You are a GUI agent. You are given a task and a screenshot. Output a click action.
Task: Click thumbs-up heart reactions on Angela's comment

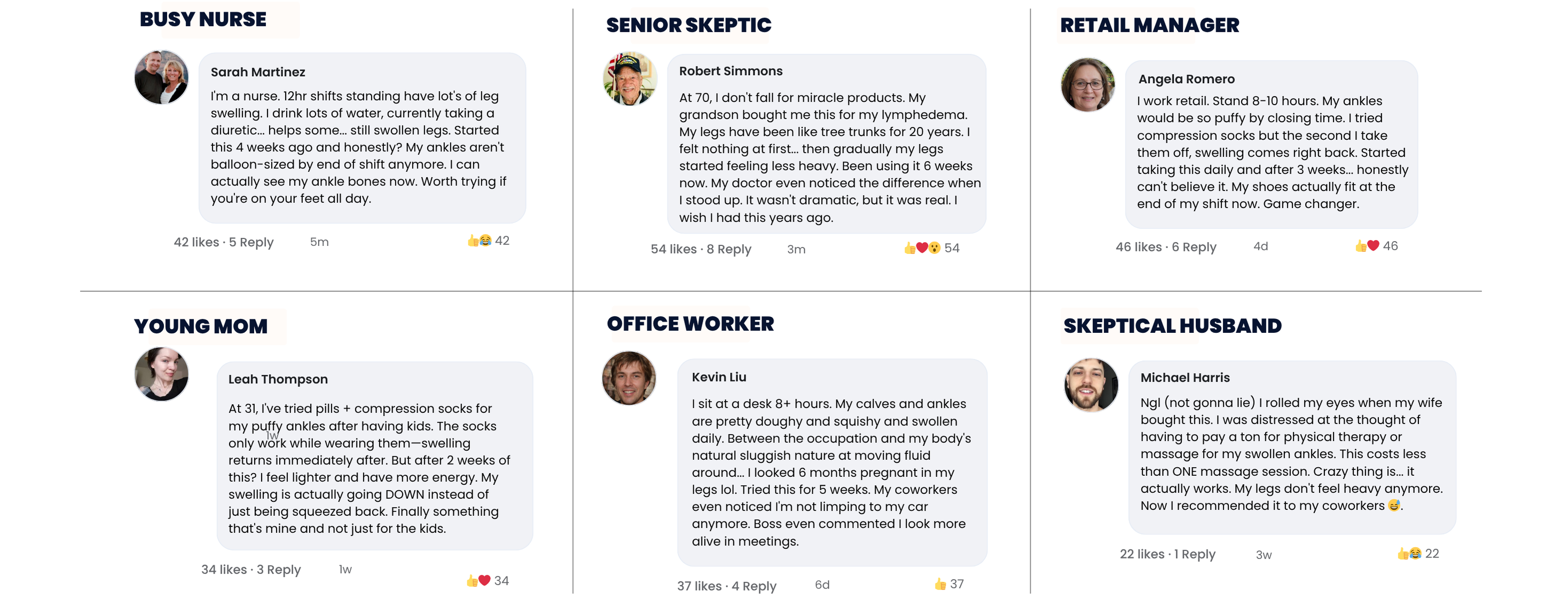pyautogui.click(x=1367, y=246)
